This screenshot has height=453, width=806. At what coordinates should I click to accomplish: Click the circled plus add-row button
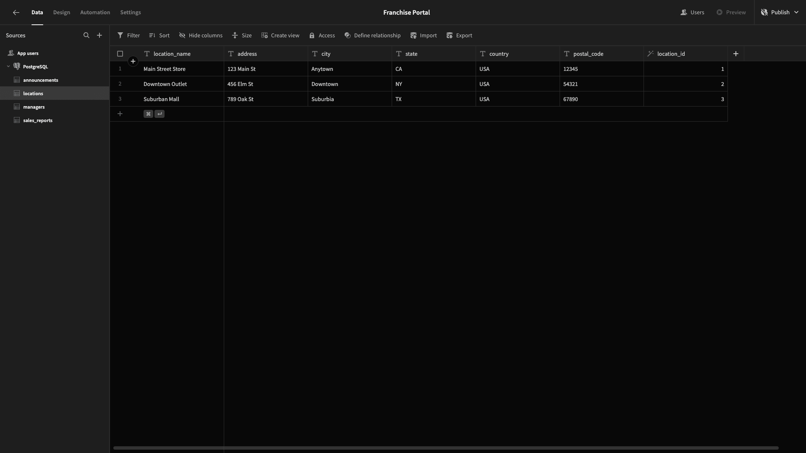pos(133,61)
